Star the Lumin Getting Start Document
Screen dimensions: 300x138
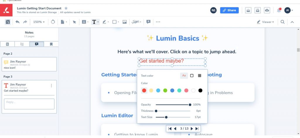coord(66,8)
